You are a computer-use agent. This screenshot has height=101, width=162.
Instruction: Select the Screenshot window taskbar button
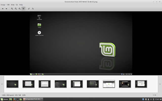pyautogui.click(x=33, y=99)
